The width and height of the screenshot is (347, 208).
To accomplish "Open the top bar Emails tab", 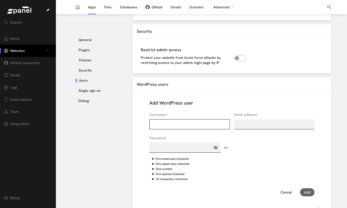I will [x=176, y=7].
